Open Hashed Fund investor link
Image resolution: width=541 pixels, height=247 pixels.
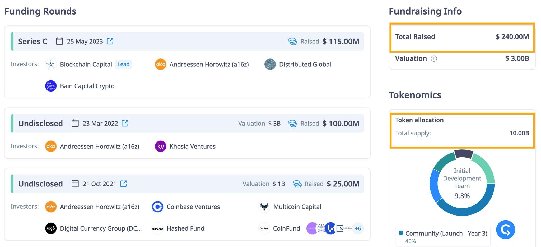click(185, 228)
